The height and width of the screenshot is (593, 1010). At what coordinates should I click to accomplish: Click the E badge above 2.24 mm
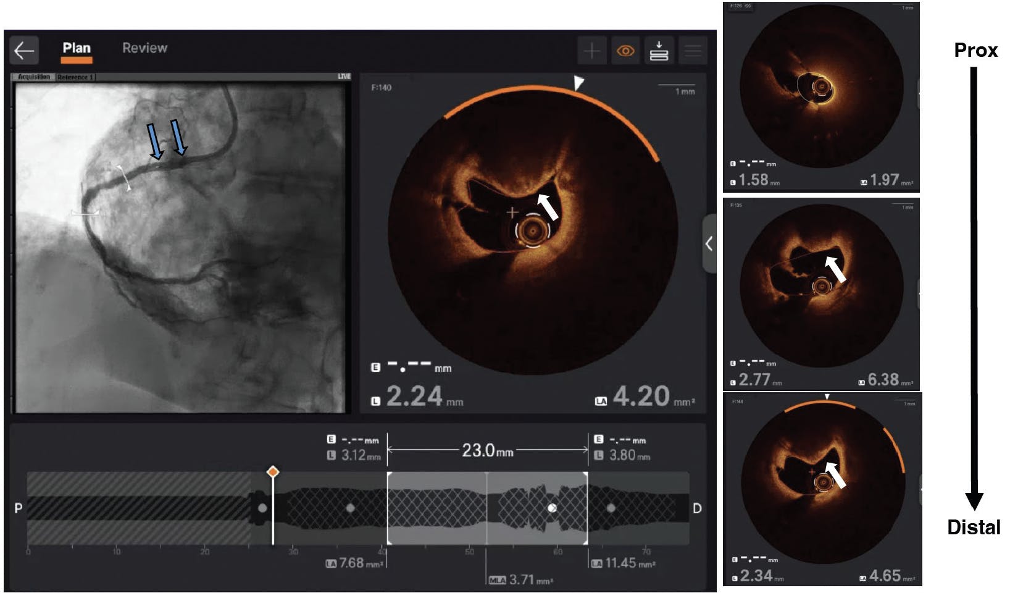click(375, 368)
